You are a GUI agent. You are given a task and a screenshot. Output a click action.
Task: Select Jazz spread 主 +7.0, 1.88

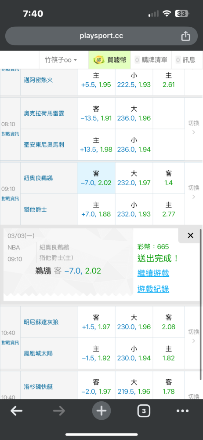96,209
